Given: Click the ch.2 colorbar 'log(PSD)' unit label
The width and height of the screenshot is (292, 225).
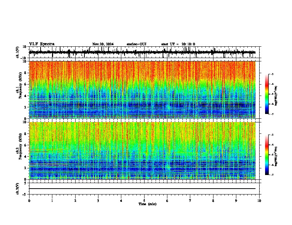Looking at the screenshot, I should (x=276, y=156).
